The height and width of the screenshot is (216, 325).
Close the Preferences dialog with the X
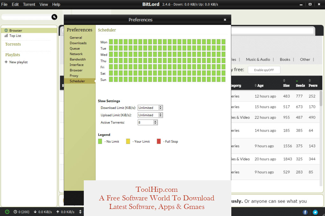tap(225, 20)
